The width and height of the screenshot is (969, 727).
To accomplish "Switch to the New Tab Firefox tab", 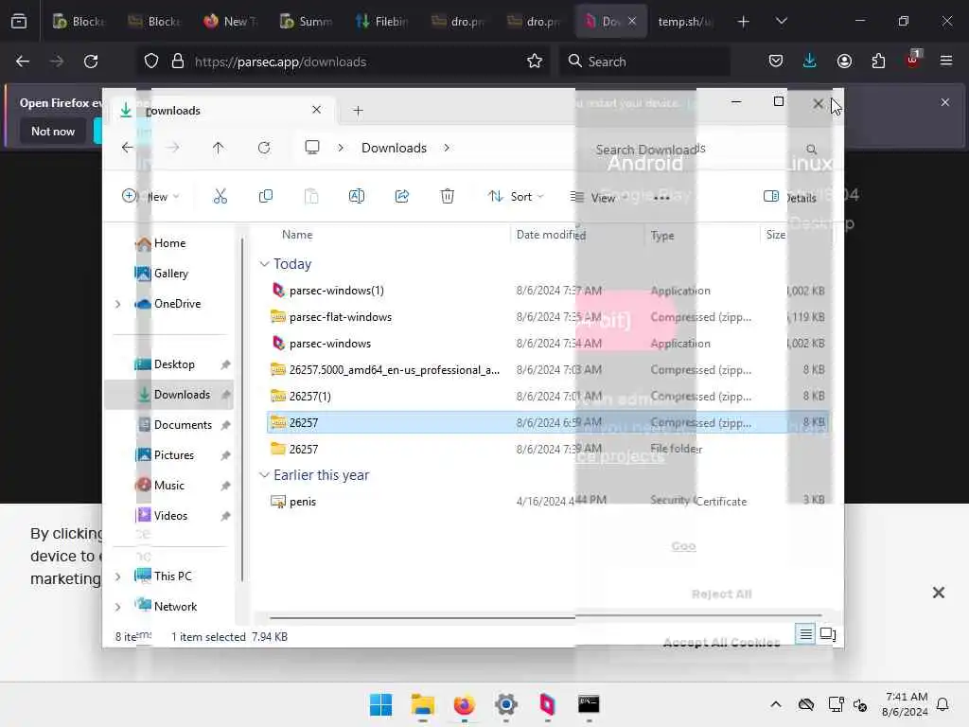I will click(232, 22).
